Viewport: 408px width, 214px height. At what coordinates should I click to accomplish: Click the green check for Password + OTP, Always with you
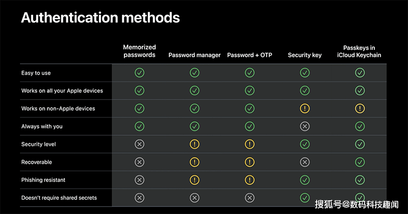pos(249,126)
